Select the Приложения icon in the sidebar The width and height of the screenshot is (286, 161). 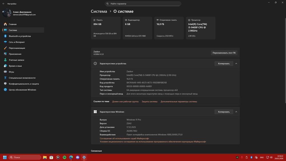(5, 54)
